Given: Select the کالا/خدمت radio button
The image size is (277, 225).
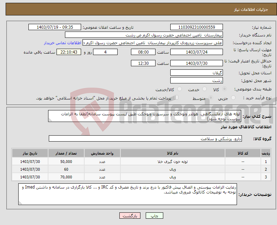Looking at the screenshot, I should (179, 89).
